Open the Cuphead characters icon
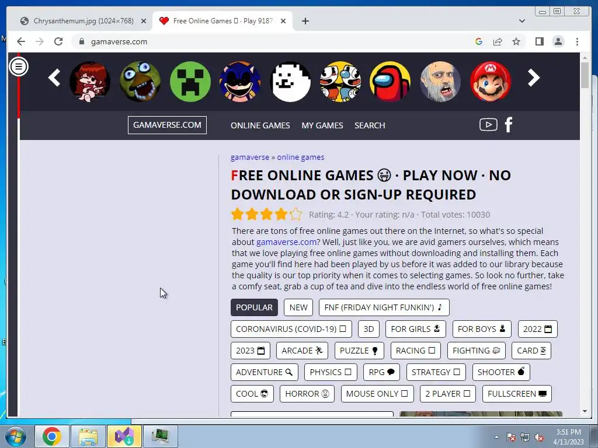 coord(340,82)
